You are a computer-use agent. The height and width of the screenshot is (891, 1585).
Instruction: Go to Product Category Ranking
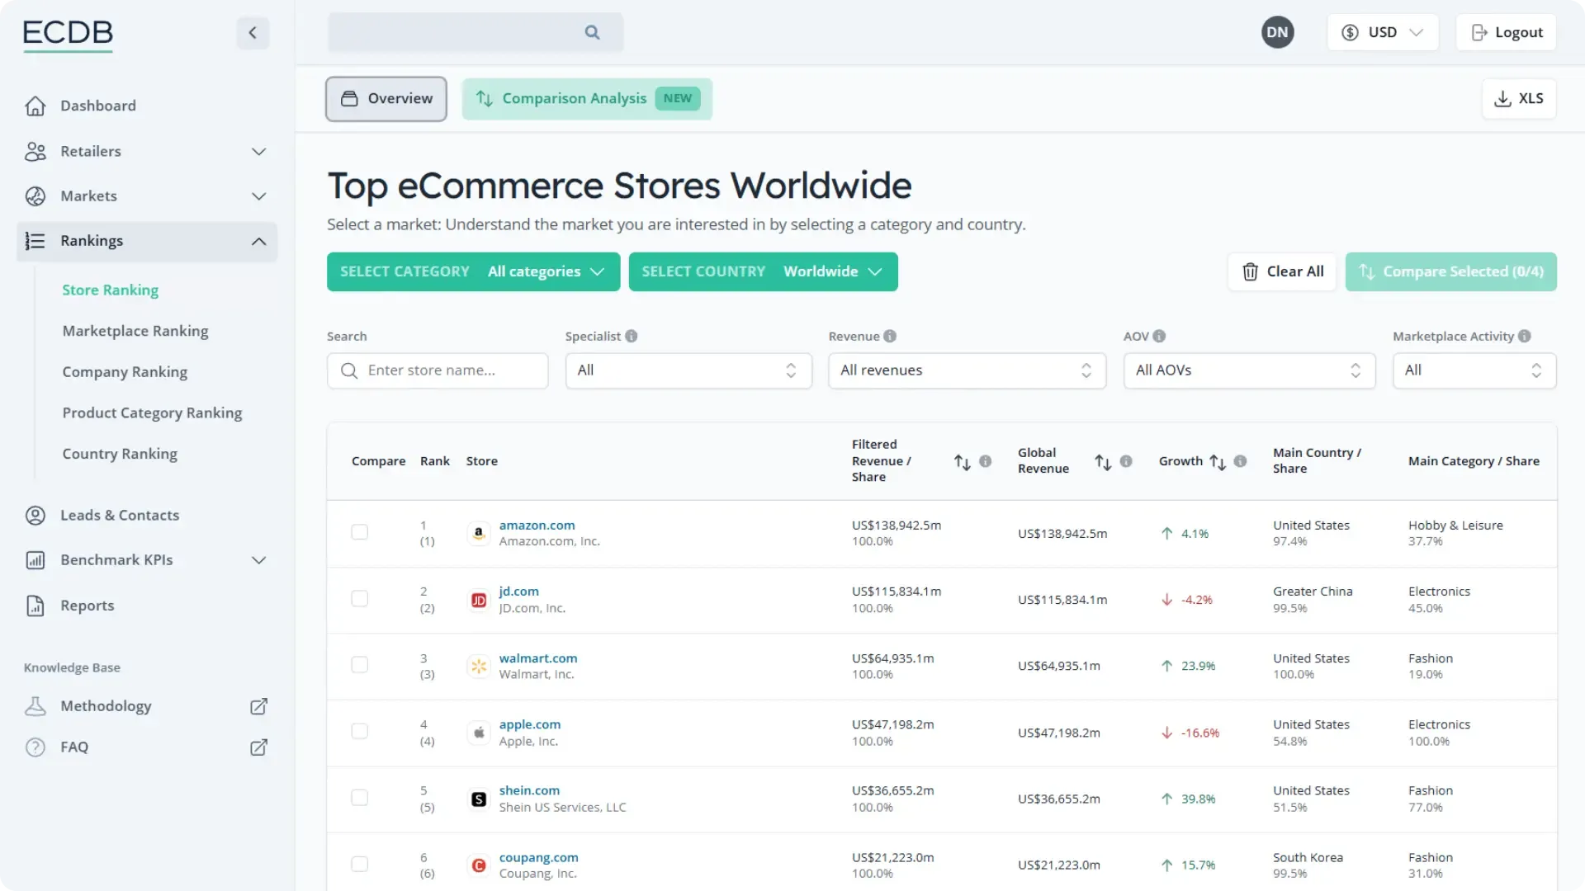coord(152,413)
